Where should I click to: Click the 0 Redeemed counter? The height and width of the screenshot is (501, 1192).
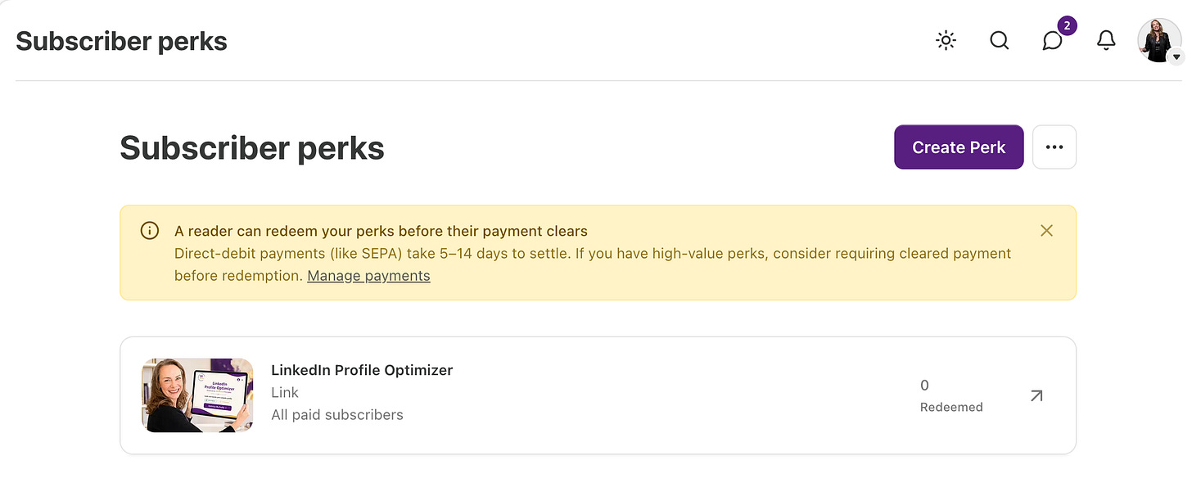(951, 395)
